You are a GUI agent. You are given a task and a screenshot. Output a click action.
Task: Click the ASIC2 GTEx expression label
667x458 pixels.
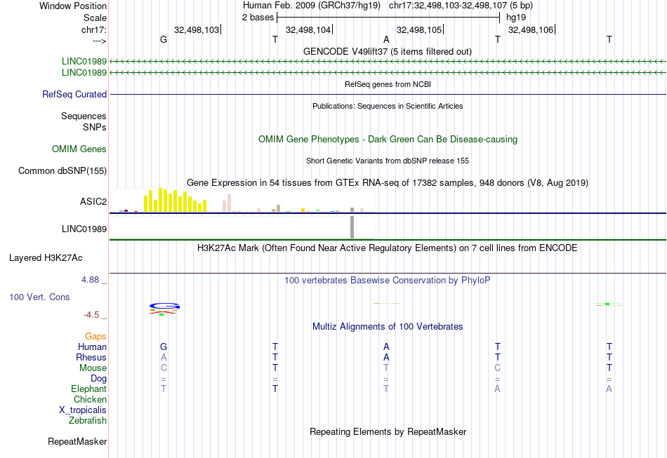[93, 201]
